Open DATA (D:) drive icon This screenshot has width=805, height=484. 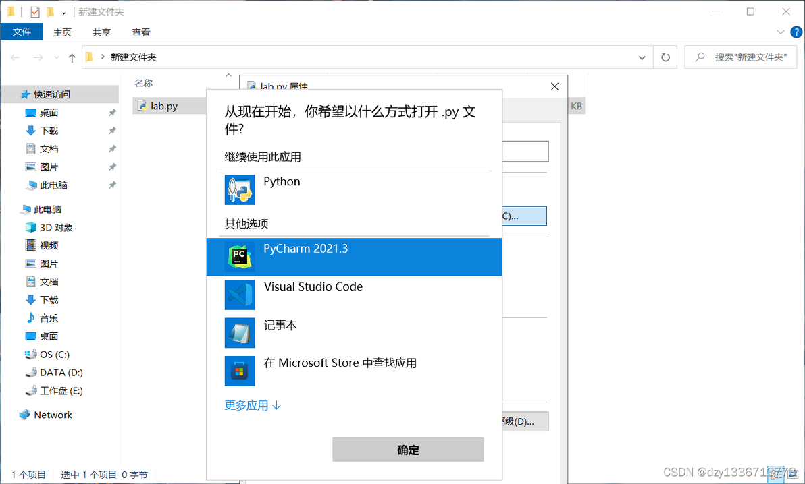pyautogui.click(x=31, y=372)
